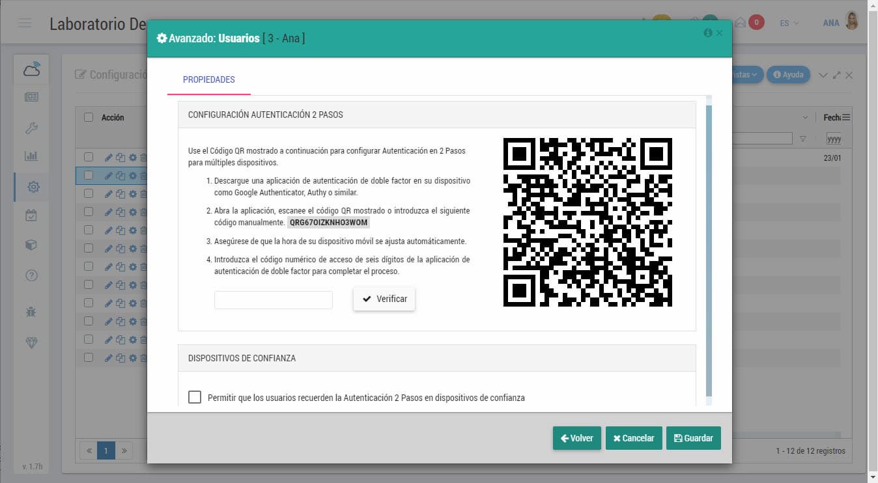Image resolution: width=878 pixels, height=483 pixels.
Task: Click the info icon in the modal header
Action: pos(708,33)
